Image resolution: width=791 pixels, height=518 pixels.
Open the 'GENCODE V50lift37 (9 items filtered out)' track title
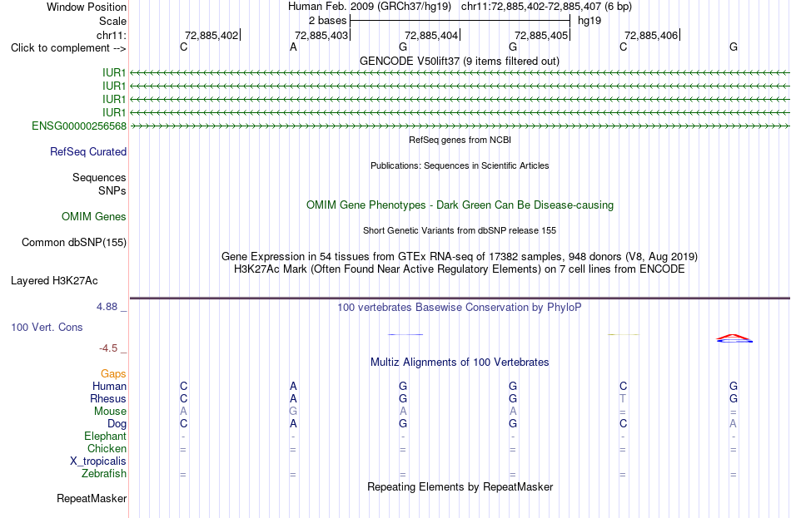coord(459,61)
